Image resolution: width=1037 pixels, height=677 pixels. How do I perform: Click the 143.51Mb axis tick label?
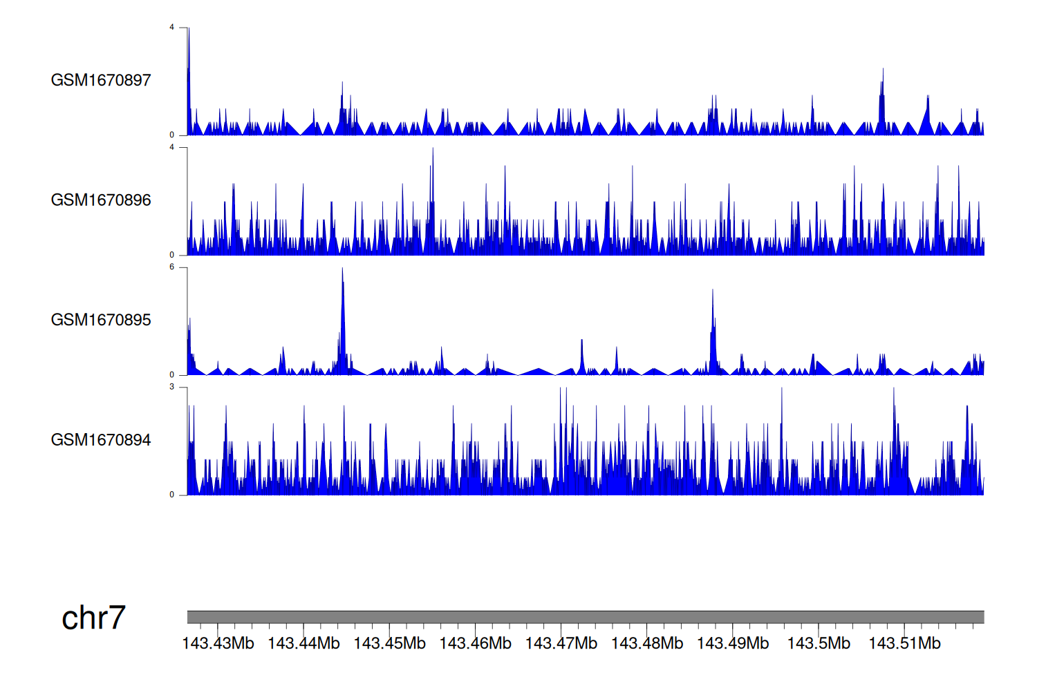point(904,644)
